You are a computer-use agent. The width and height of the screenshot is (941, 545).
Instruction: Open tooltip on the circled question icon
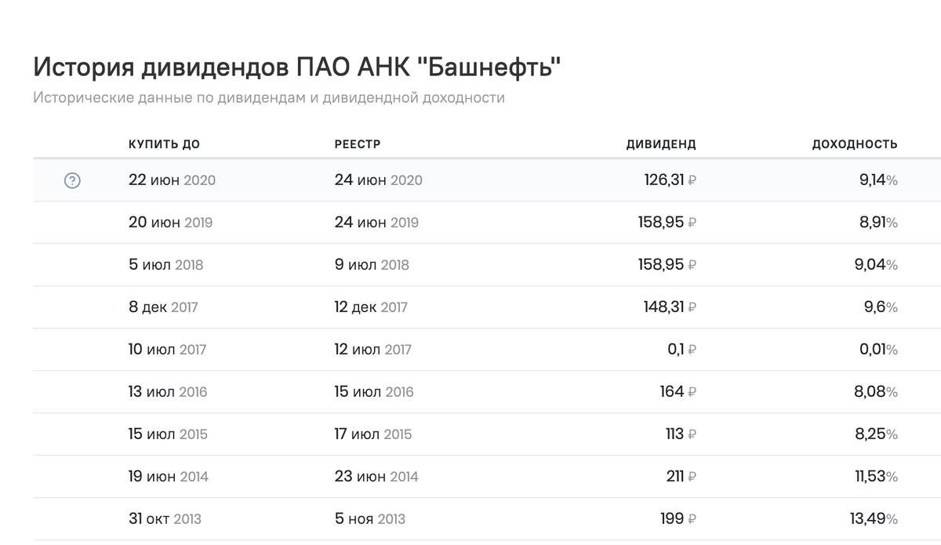click(x=72, y=180)
